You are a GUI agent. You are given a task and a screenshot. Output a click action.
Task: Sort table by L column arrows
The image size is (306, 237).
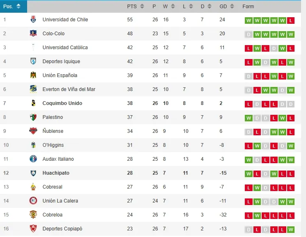[191, 7]
